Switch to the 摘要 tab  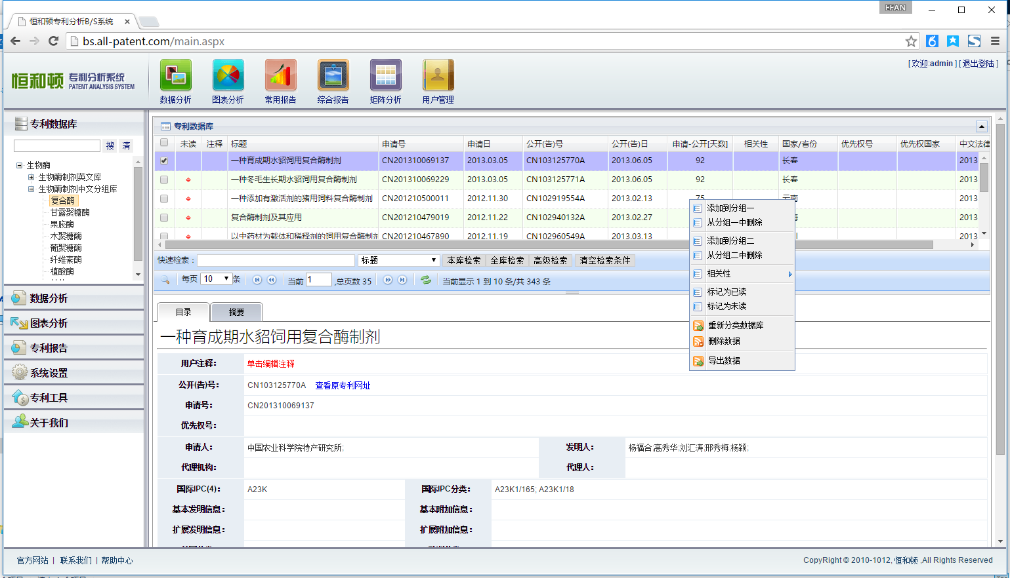[x=236, y=312]
